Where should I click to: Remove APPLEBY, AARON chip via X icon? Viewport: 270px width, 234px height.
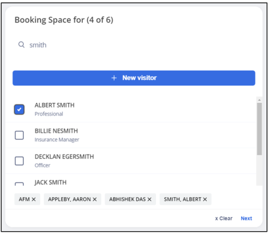pos(94,200)
